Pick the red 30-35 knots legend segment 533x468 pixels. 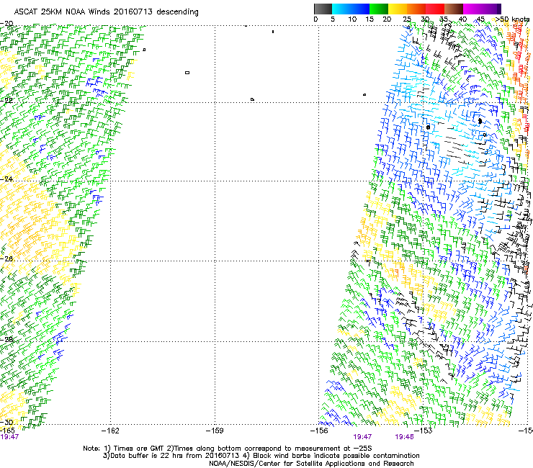tap(435, 9)
